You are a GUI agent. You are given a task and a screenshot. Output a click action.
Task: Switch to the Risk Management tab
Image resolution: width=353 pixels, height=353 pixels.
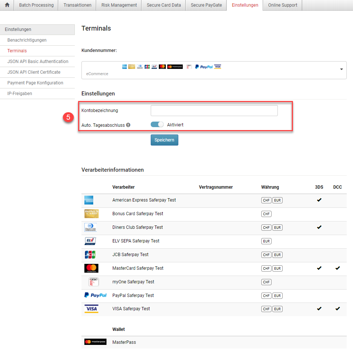point(119,5)
